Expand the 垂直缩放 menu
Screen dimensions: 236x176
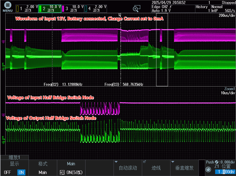(185, 168)
